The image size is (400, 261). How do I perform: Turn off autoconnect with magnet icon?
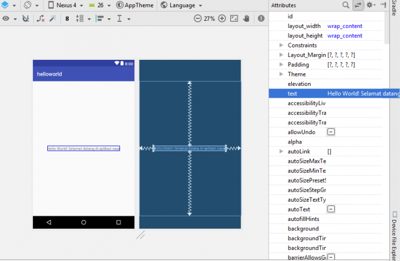pyautogui.click(x=26, y=19)
